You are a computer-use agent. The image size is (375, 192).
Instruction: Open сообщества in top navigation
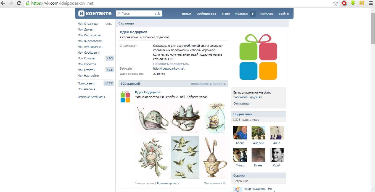point(206,13)
